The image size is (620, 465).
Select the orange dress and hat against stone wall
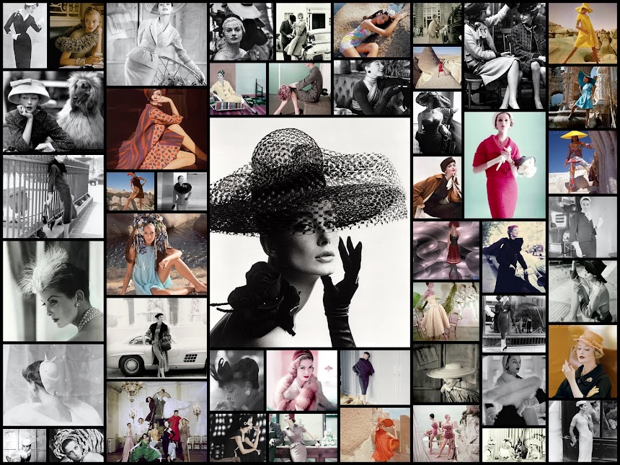coord(375,435)
